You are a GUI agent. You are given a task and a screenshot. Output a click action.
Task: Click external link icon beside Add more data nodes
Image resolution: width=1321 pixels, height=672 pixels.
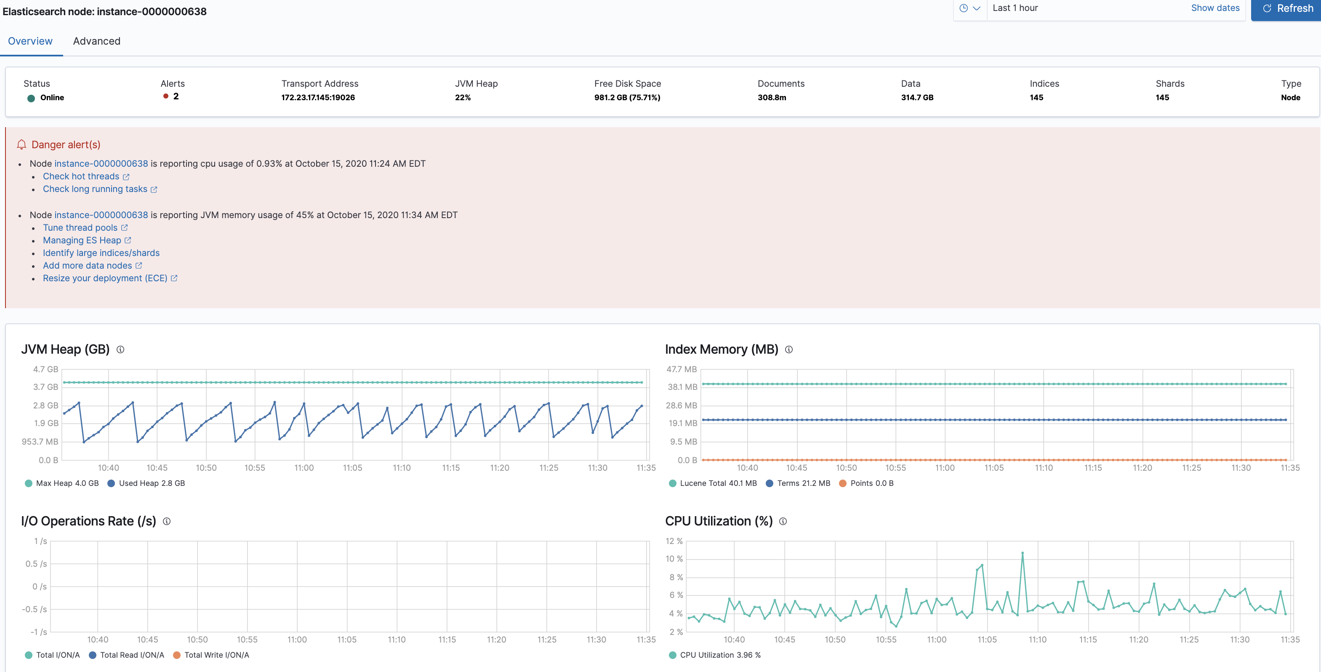[138, 266]
